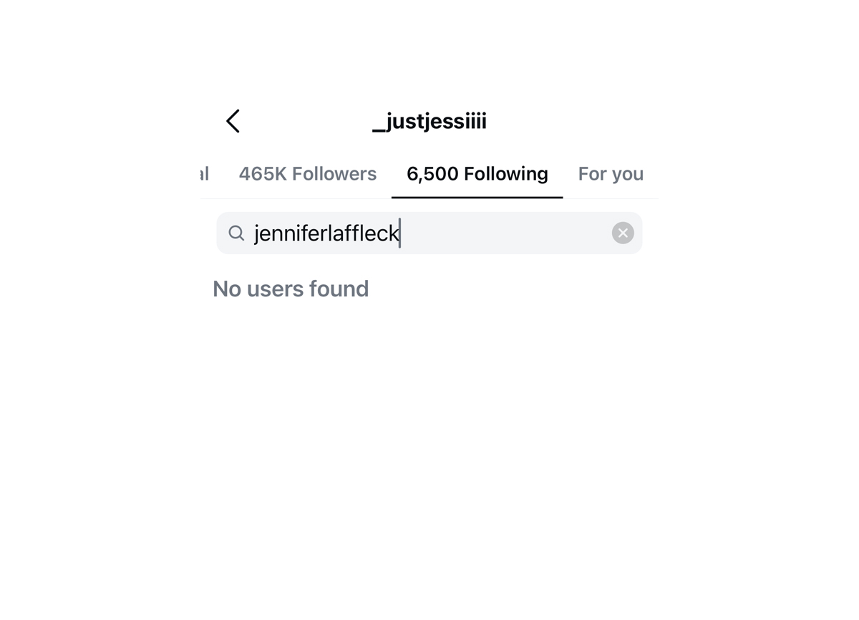The width and height of the screenshot is (859, 620).
Task: Select the 6,500 Following tab
Action: (477, 174)
